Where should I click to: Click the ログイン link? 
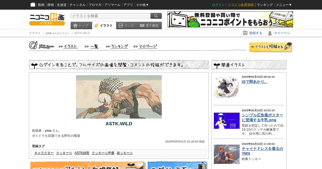(x=218, y=5)
